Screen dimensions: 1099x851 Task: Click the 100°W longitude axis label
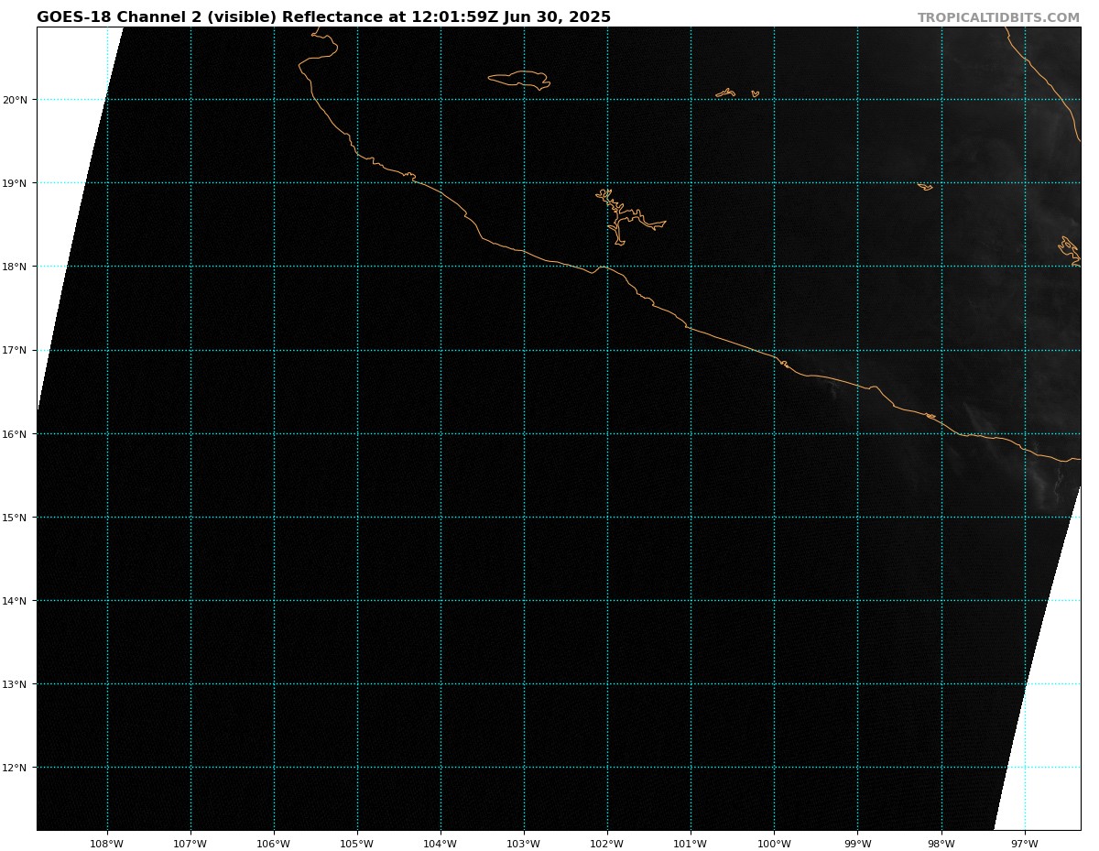774,844
